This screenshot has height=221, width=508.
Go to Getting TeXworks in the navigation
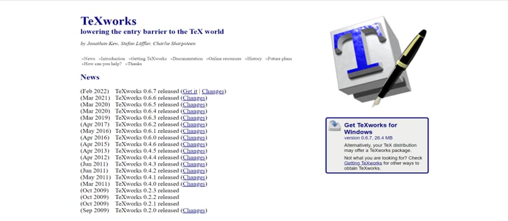pos(147,58)
